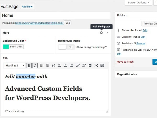Click the remove link icon
Screen dimensions: 157x118
[x=84, y=66]
